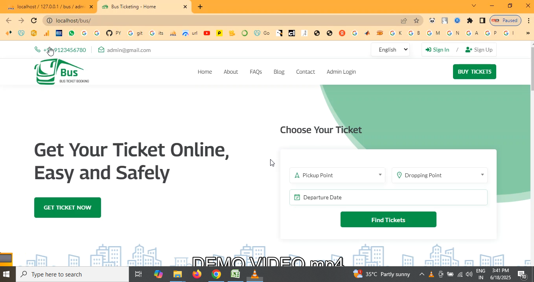Click the Windows taskbar search box

[x=72, y=274]
